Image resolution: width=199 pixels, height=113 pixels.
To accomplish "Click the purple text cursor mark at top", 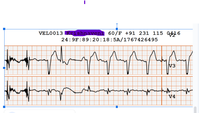I will click(85, 2).
